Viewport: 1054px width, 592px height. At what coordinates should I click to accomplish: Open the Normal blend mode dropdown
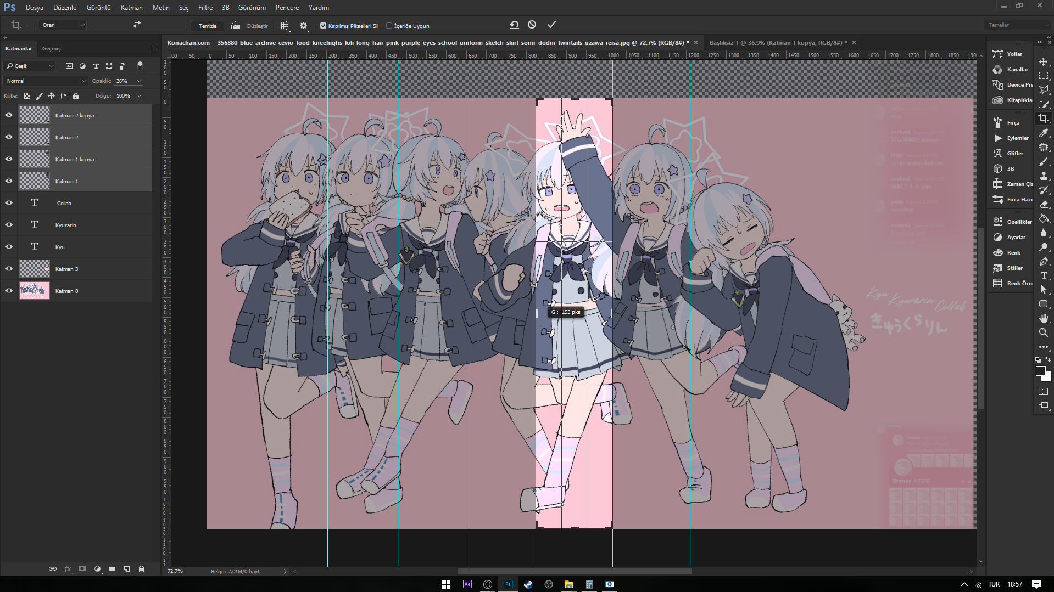click(x=45, y=81)
